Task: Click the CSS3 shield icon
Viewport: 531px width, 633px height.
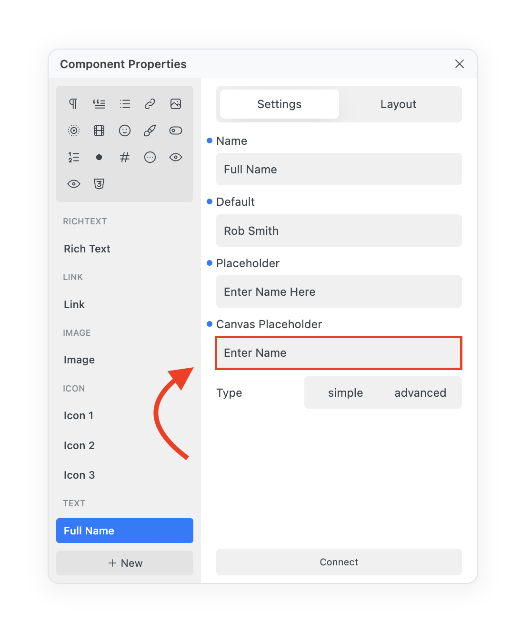Action: 99,184
